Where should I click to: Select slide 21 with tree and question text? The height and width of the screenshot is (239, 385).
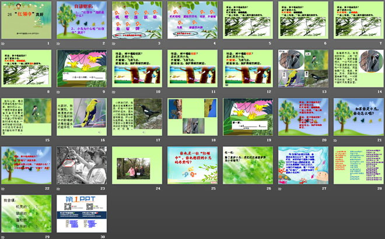(x=358, y=117)
